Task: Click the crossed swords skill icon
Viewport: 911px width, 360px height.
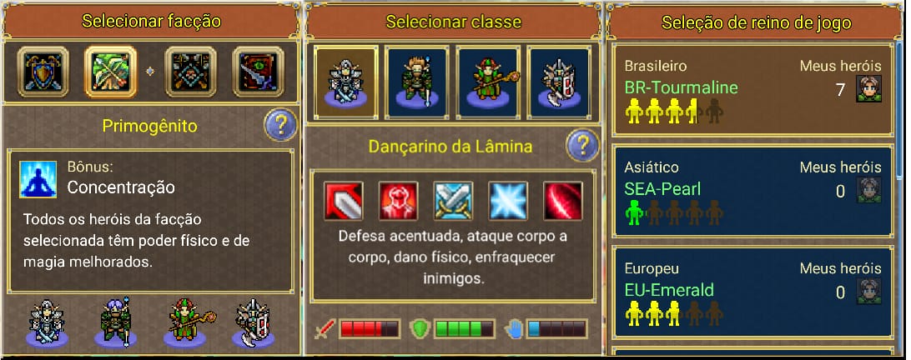Action: point(453,201)
